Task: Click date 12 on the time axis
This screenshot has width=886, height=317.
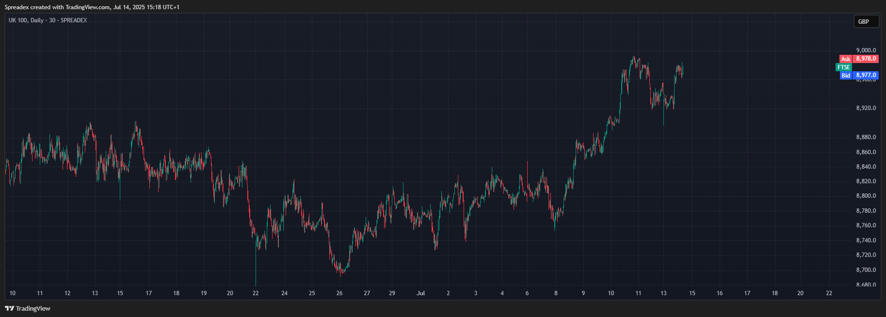Action: pyautogui.click(x=67, y=293)
